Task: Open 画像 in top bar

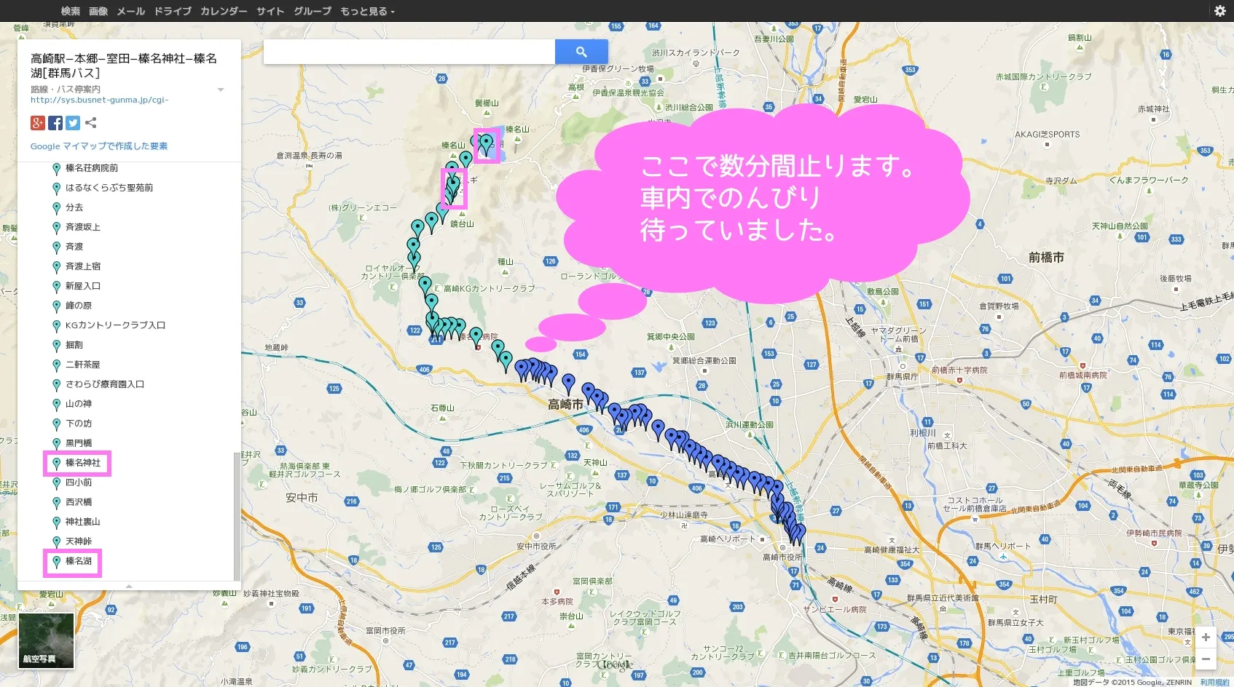Action: pos(98,11)
